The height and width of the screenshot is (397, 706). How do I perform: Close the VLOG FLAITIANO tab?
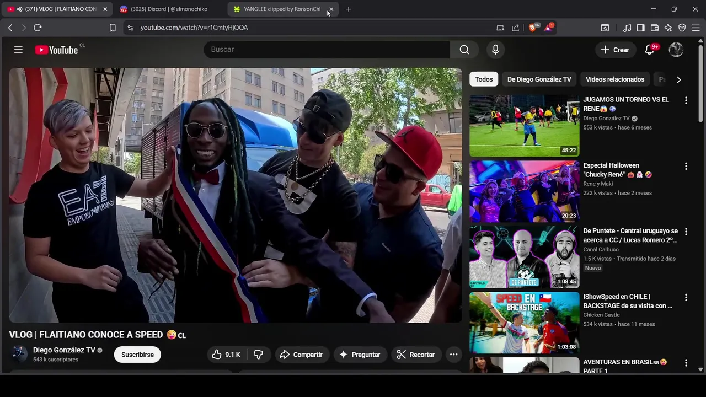(105, 9)
